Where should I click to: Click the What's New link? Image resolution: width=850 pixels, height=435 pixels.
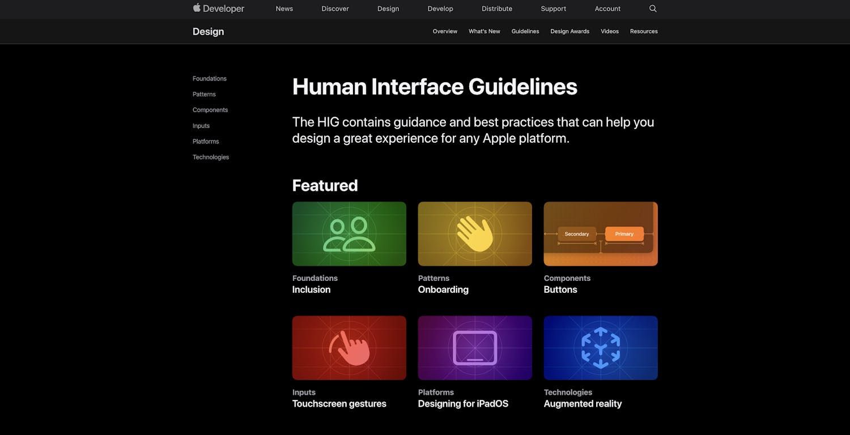pyautogui.click(x=484, y=31)
